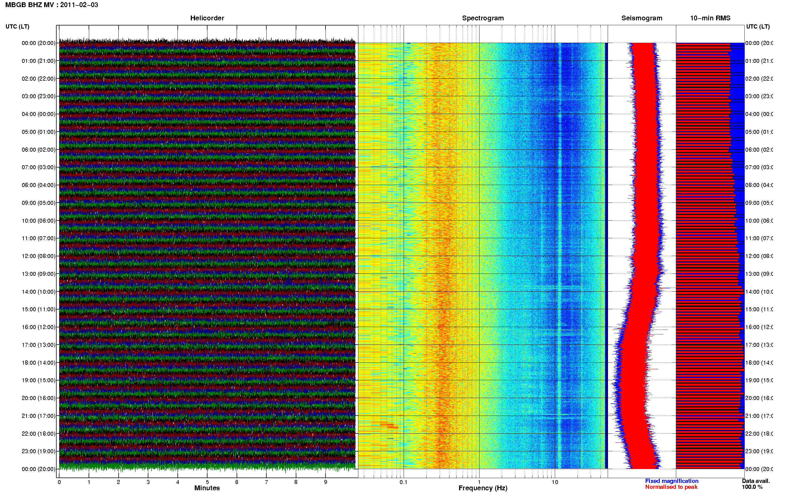
Task: Click the right-side 06:00 time label
Action: tap(759, 150)
